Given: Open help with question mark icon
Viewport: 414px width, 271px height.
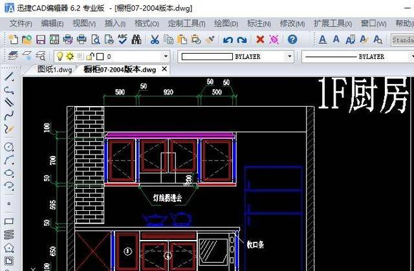Looking at the screenshot, I should click(x=292, y=39).
